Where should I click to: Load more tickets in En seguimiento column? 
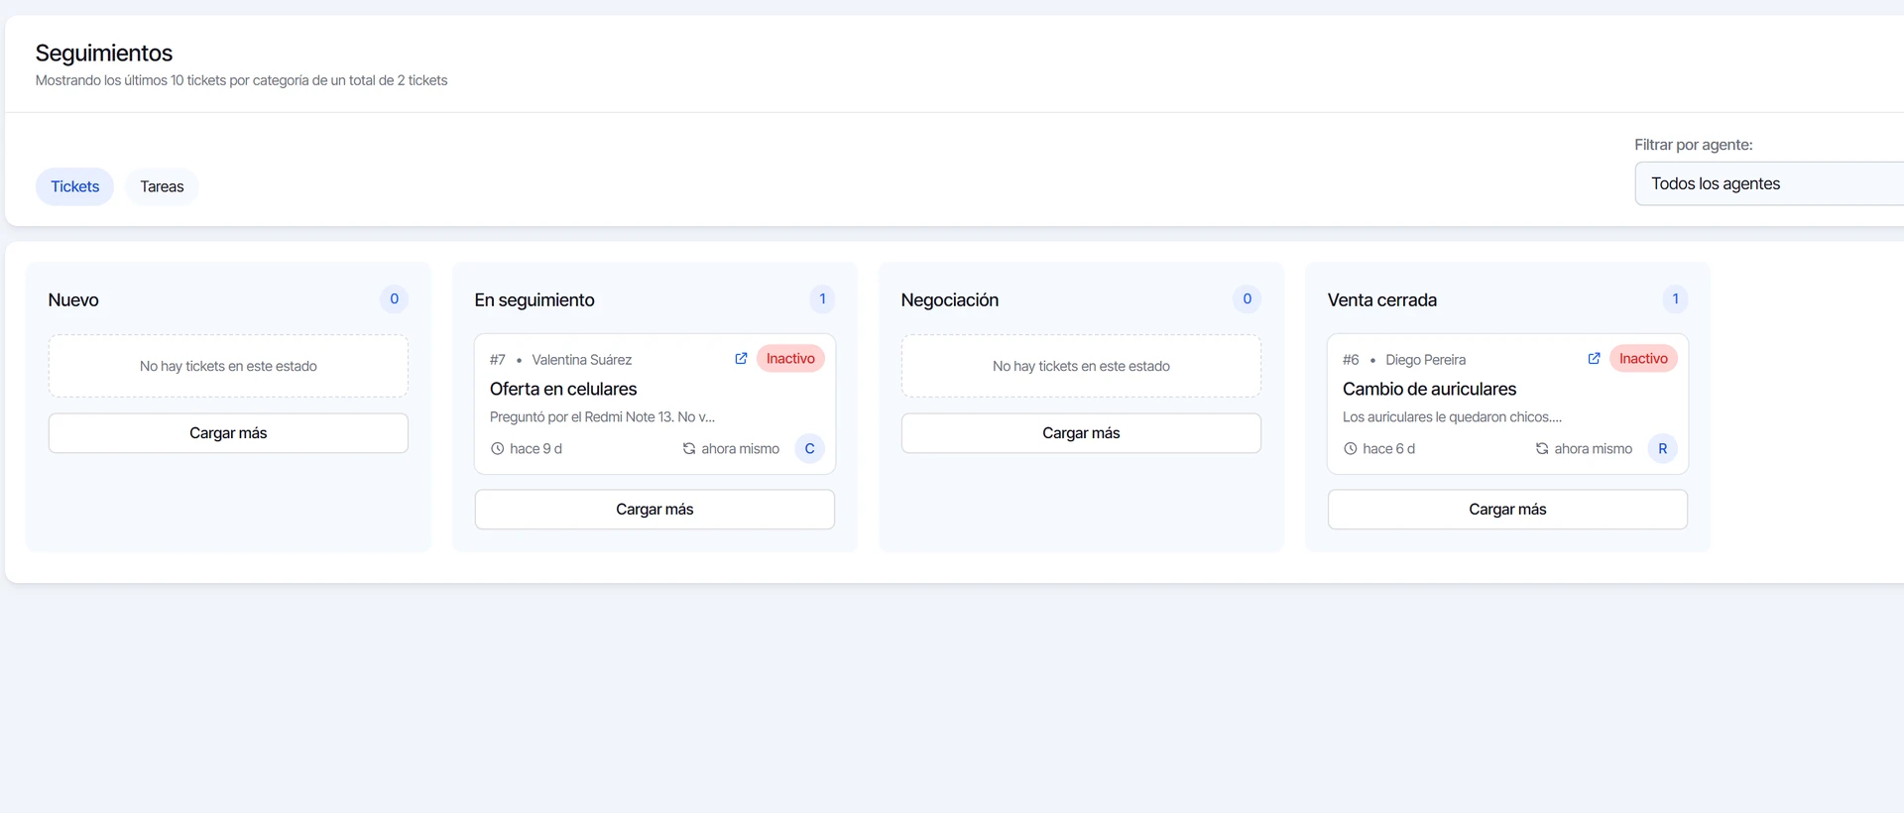[x=654, y=510]
